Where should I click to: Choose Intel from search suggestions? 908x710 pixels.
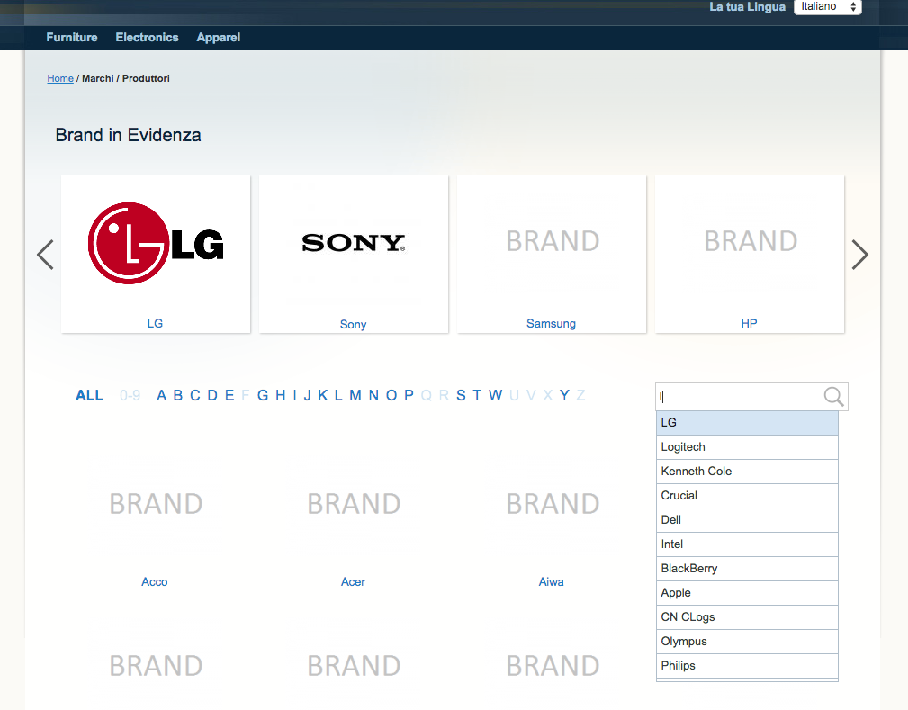(747, 544)
